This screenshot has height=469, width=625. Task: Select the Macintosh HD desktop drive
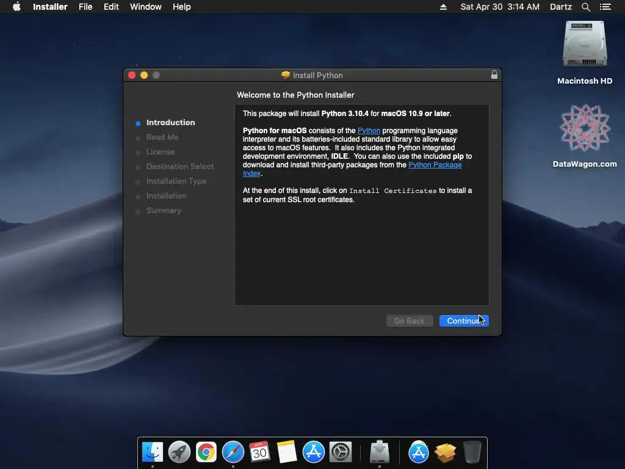(x=584, y=53)
